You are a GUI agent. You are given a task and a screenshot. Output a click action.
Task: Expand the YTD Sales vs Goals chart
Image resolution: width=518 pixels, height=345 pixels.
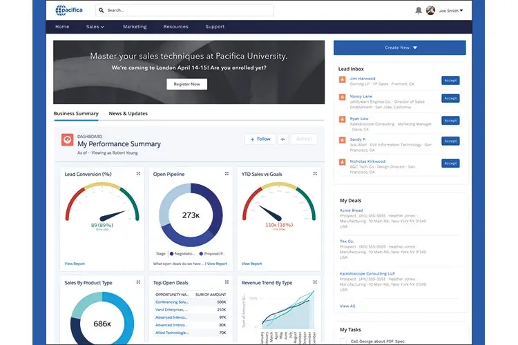coord(315,174)
